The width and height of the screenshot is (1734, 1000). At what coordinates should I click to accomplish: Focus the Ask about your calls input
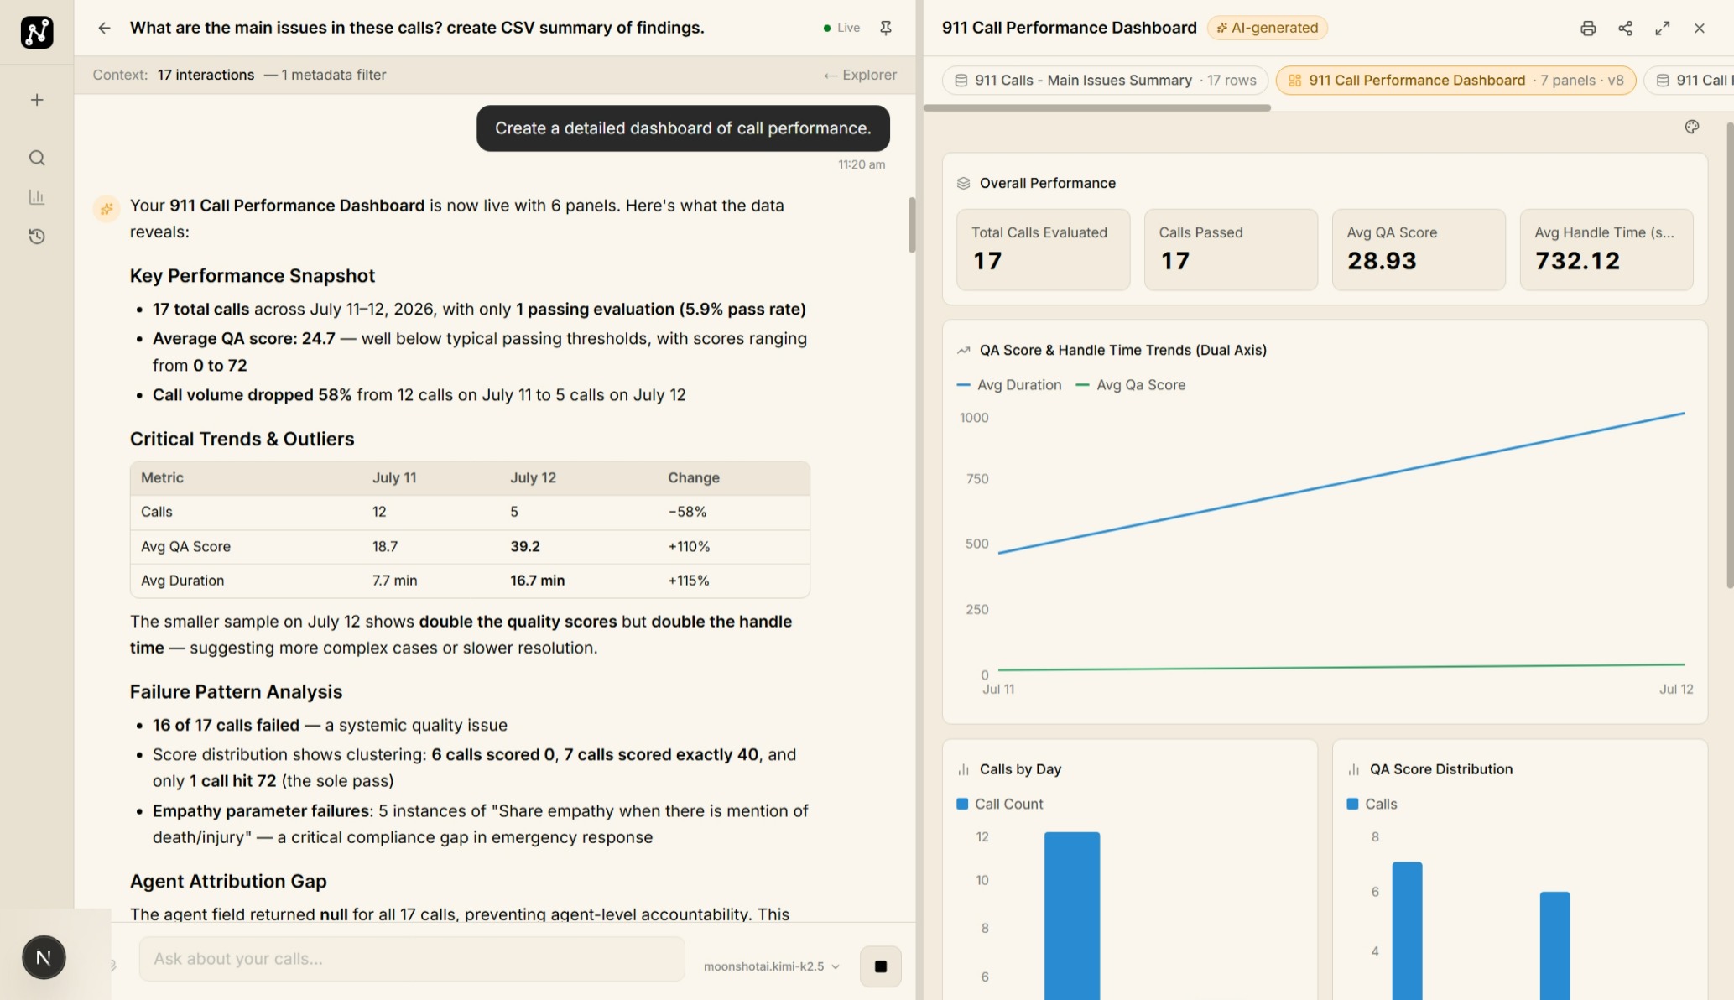click(x=412, y=959)
